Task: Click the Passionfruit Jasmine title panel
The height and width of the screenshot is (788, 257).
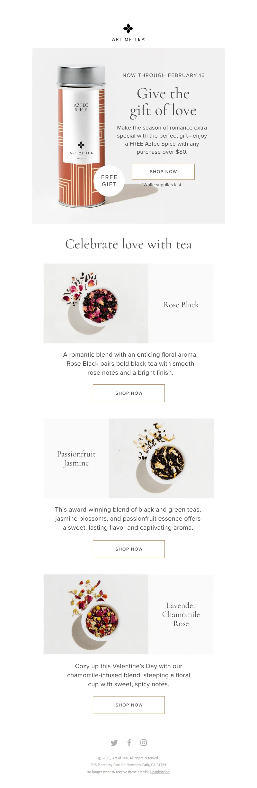Action: (76, 458)
